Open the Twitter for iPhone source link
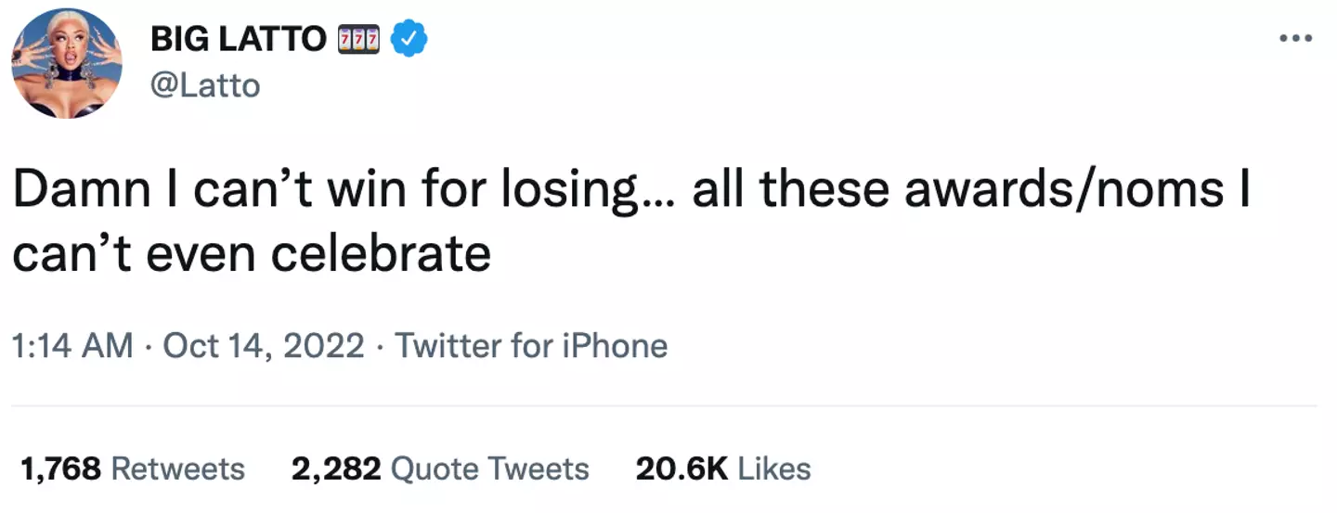 [531, 346]
